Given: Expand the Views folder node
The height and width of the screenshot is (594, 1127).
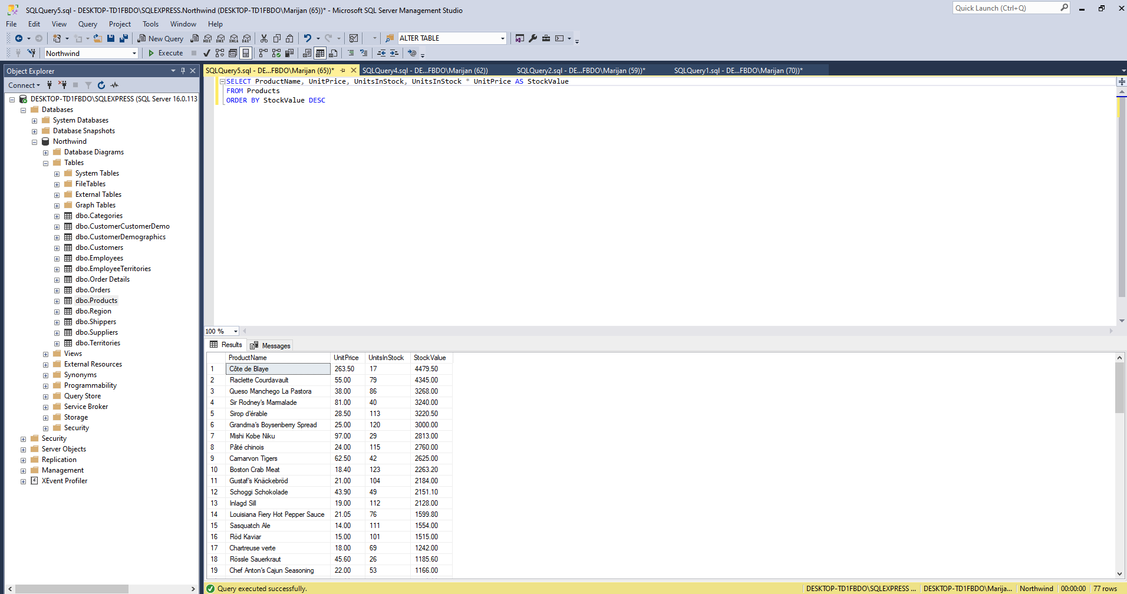Looking at the screenshot, I should click(x=45, y=354).
